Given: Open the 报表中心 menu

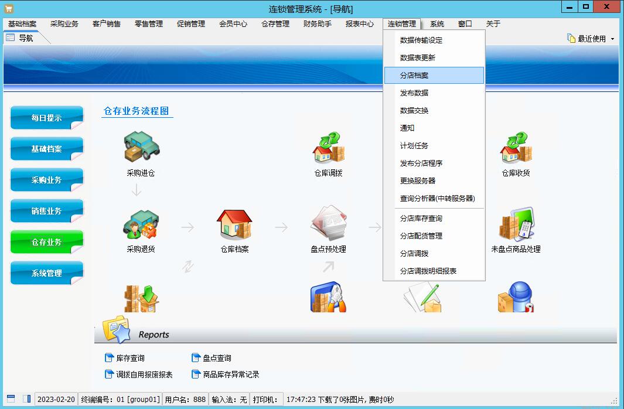Looking at the screenshot, I should 360,24.
